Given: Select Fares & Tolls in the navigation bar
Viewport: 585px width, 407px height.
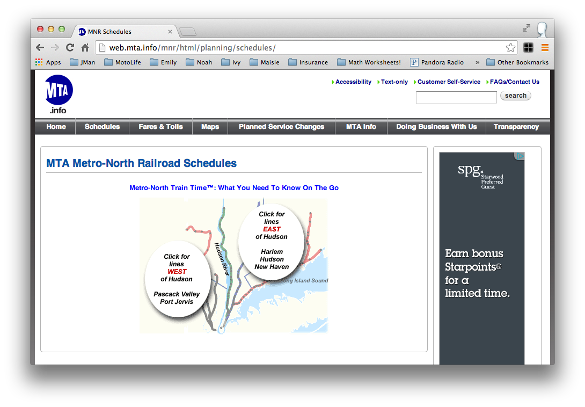Looking at the screenshot, I should pos(160,127).
